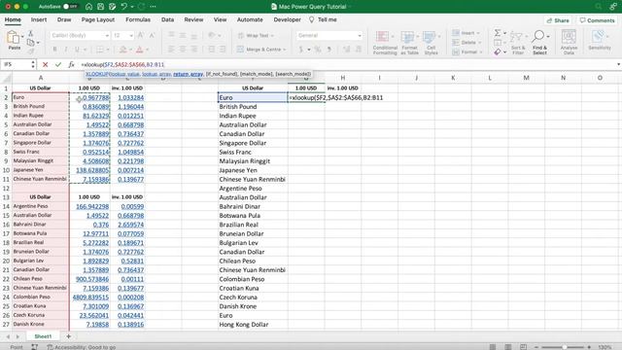Click the Copy icon
Screen dimensions: 622x350
pos(30,42)
